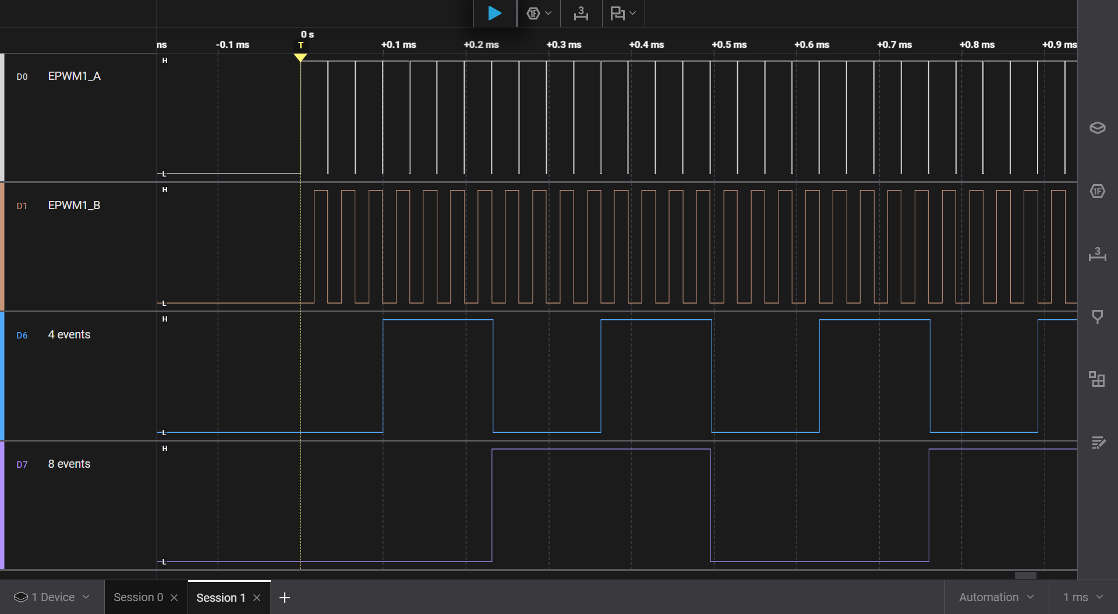Click the first rising edge of the D6 waveform
1118x614 pixels.
click(383, 376)
